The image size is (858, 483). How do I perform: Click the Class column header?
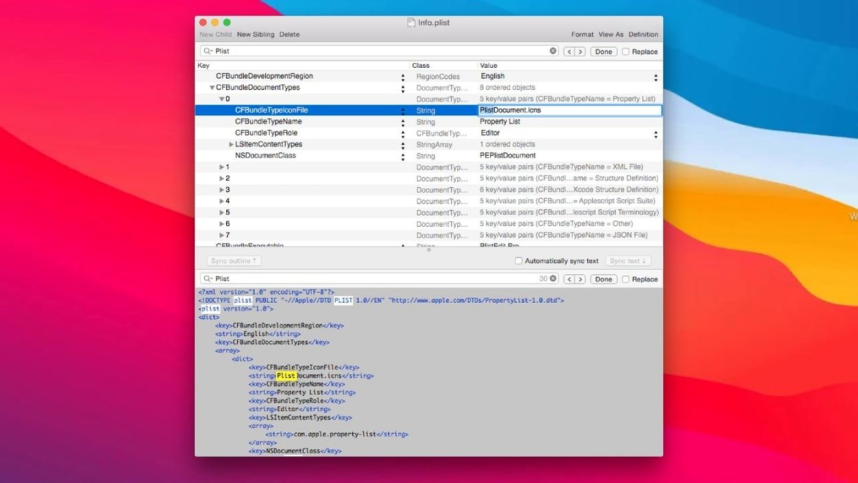pos(421,66)
